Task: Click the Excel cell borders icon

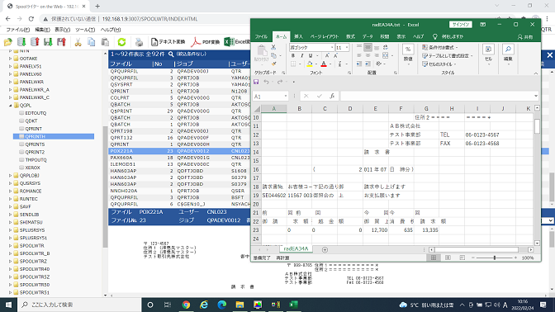Action: [x=293, y=64]
